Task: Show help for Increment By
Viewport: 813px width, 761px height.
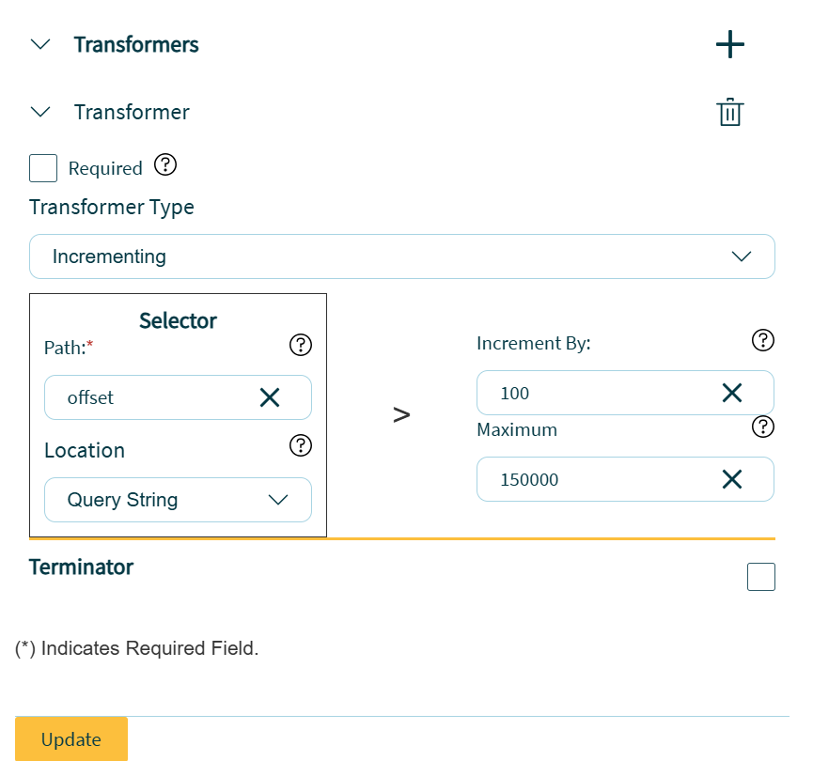Action: (x=763, y=340)
